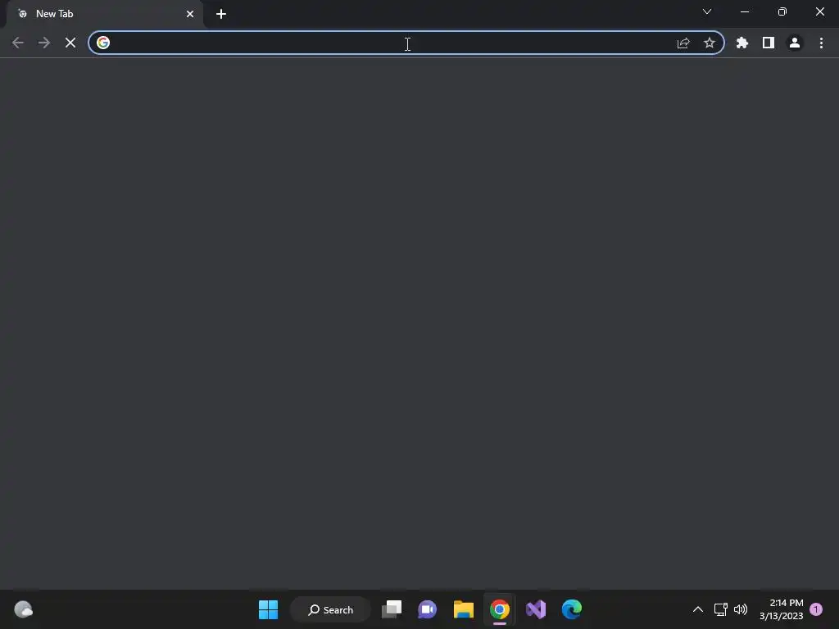This screenshot has height=629, width=839.
Task: Restore down the Chrome window
Action: tap(782, 11)
